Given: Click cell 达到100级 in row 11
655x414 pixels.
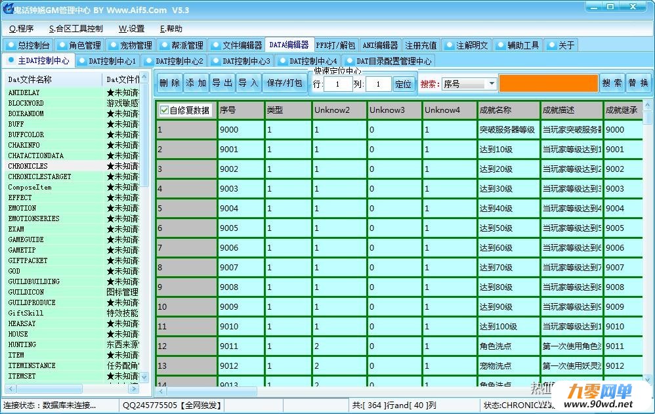Looking at the screenshot, I should pos(508,327).
